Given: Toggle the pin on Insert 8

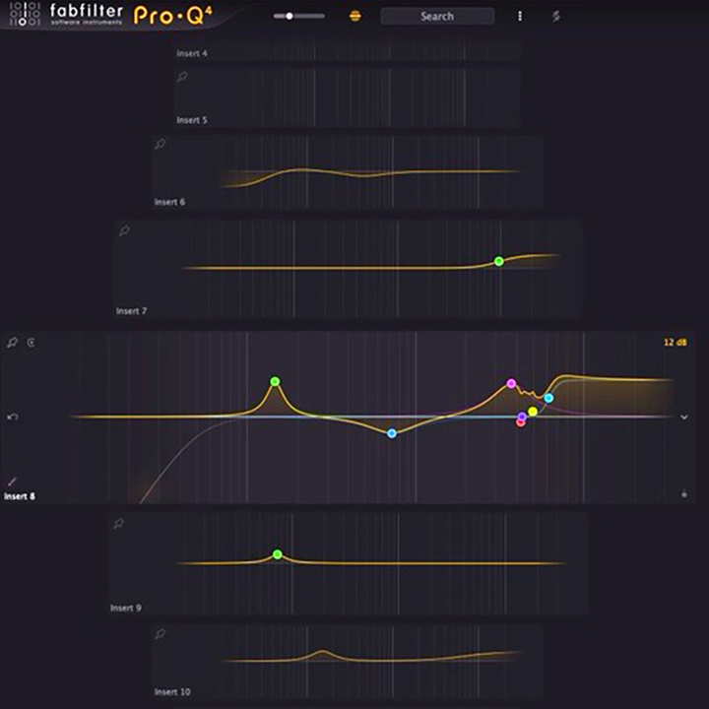Looking at the screenshot, I should tap(13, 343).
